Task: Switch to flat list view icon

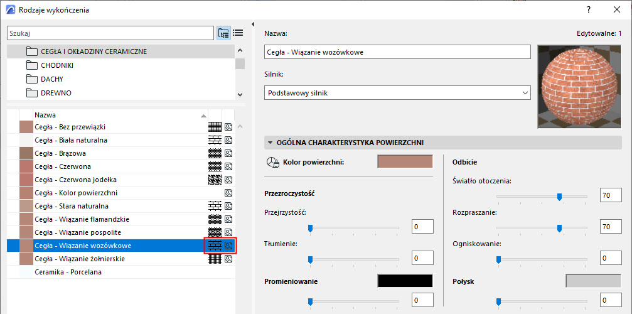Action: (x=238, y=33)
